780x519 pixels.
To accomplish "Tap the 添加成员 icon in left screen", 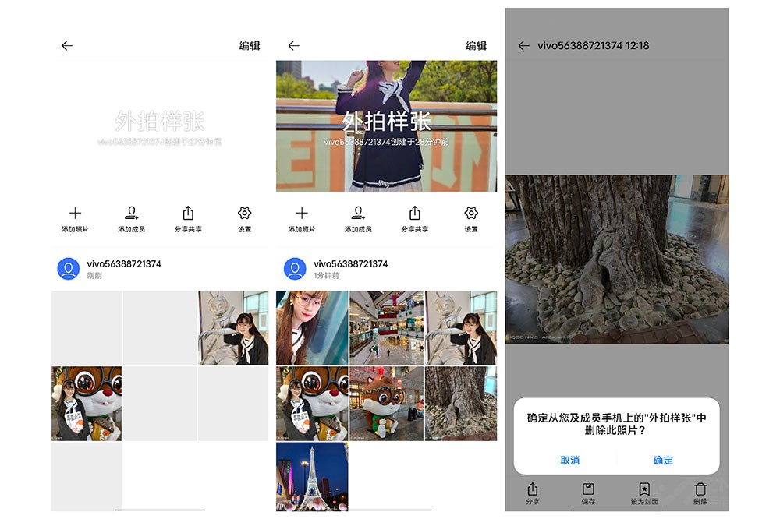I will point(131,214).
